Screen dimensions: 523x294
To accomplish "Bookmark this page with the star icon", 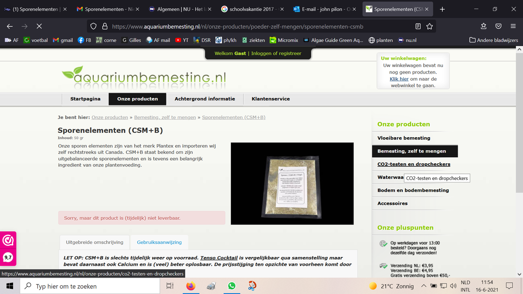I will pos(429,27).
